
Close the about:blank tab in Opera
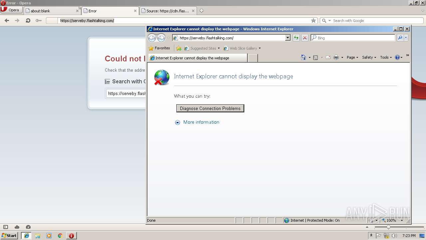coord(78,11)
